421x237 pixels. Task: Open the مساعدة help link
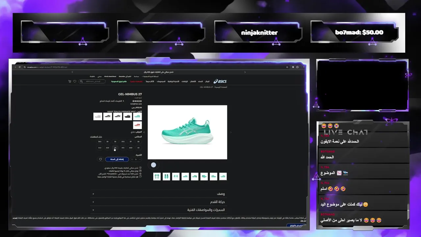click(136, 76)
